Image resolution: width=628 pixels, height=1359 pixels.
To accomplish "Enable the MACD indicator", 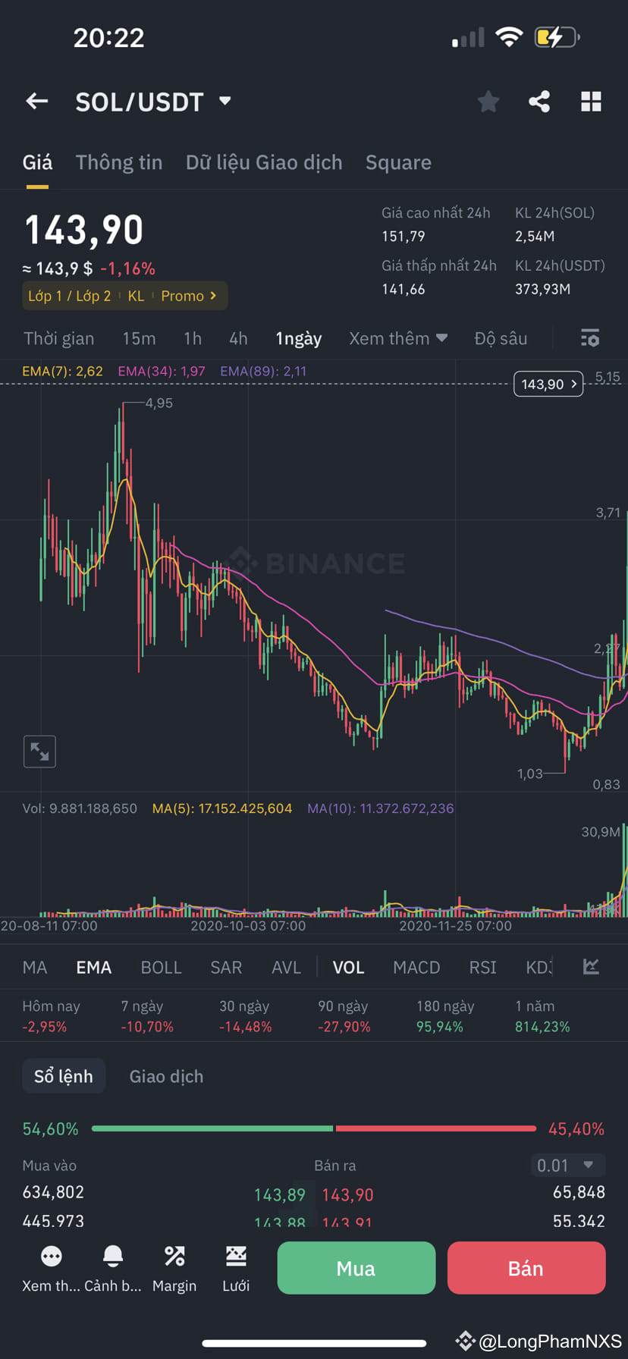I will tap(416, 967).
